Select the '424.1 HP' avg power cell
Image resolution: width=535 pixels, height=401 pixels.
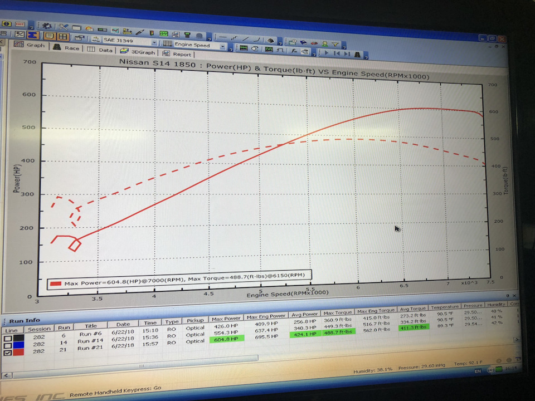pyautogui.click(x=305, y=334)
